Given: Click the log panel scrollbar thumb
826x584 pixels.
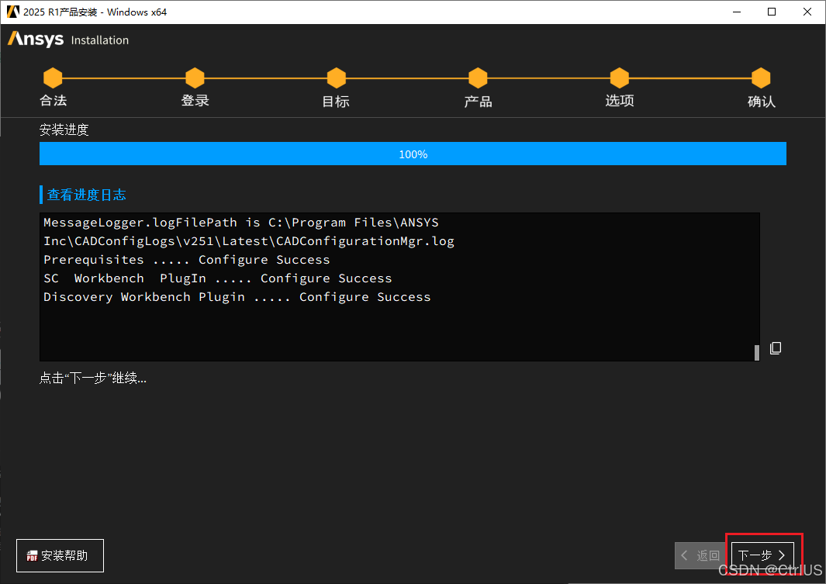Looking at the screenshot, I should coord(756,353).
